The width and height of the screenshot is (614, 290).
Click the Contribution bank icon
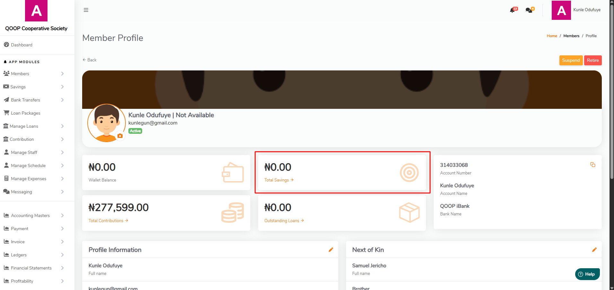tap(6, 139)
